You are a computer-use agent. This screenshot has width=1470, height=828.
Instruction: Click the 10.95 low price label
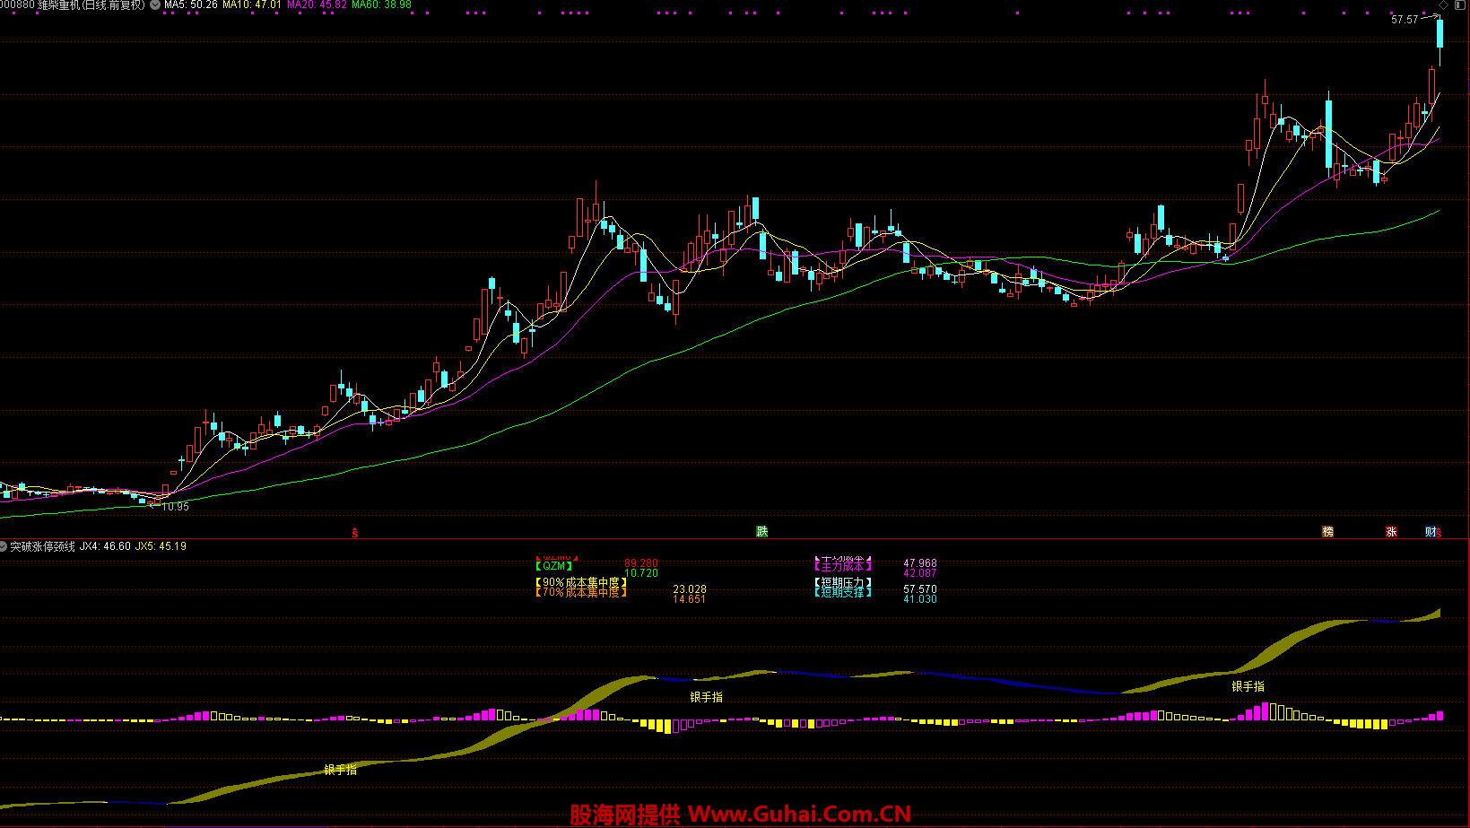point(175,507)
